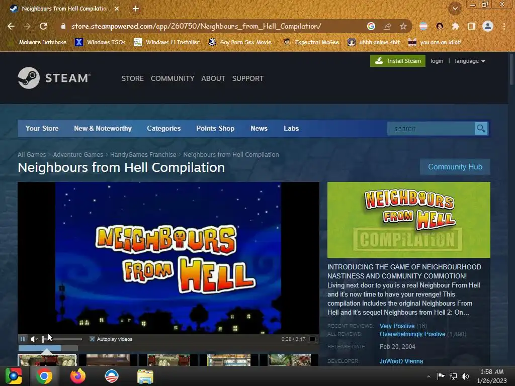Open Chrome's three-dot menu

(x=504, y=26)
